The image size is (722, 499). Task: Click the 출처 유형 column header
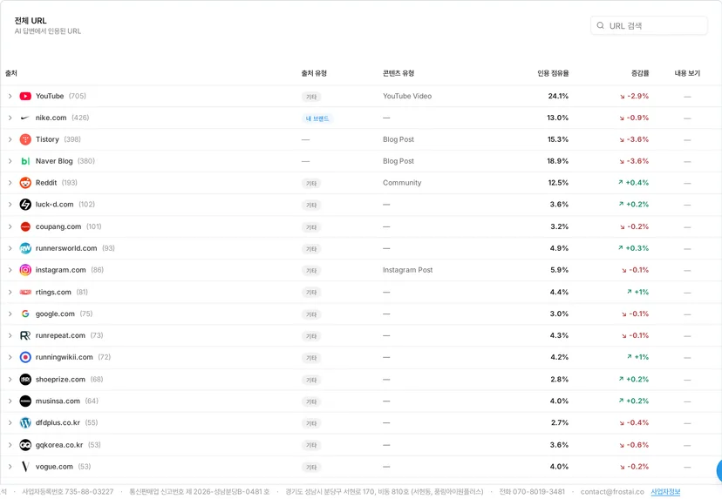click(314, 73)
